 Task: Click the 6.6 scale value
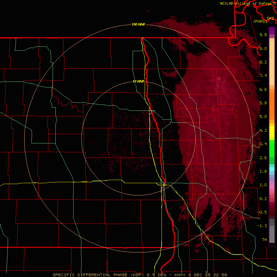[263, 89]
